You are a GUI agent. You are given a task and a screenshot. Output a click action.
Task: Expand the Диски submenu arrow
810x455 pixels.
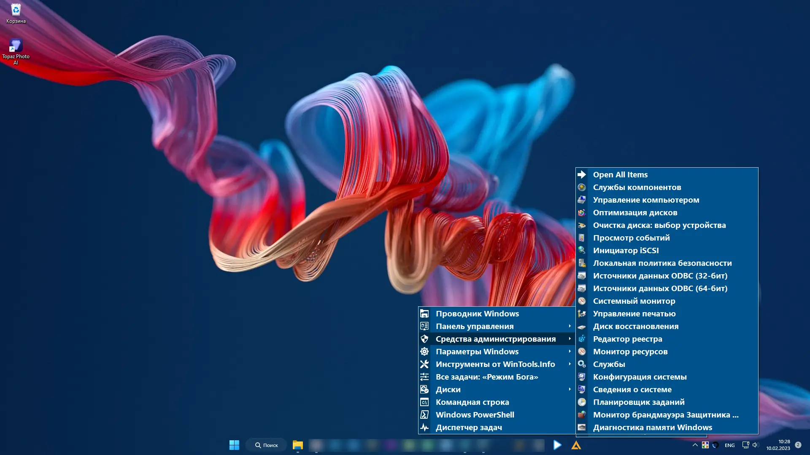point(570,389)
